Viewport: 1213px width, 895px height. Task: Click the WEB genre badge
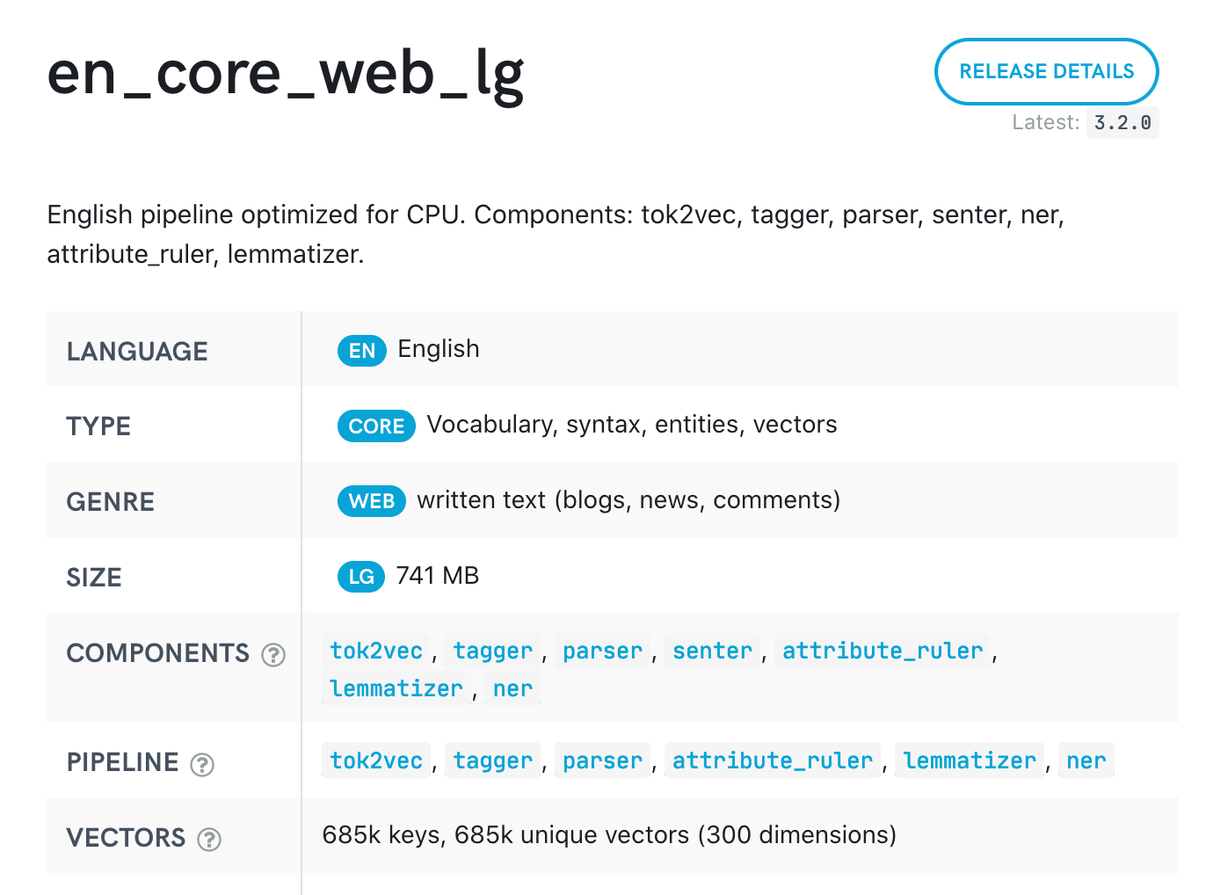coord(372,501)
